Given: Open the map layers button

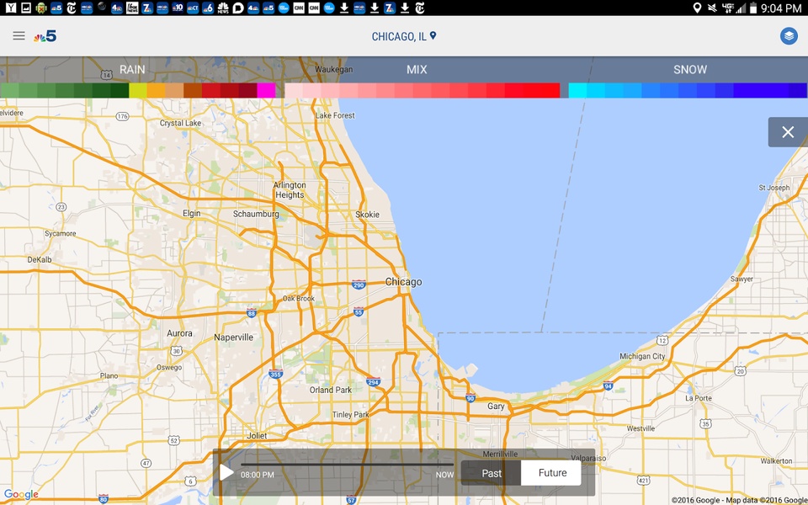Looking at the screenshot, I should pyautogui.click(x=789, y=36).
